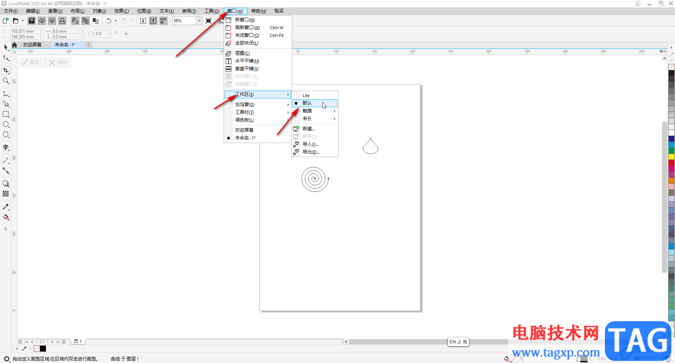The width and height of the screenshot is (675, 363).
Task: Select the Drop Shadow tool
Action: coord(6,183)
